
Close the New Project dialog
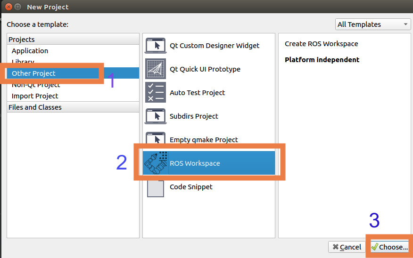click(x=8, y=7)
